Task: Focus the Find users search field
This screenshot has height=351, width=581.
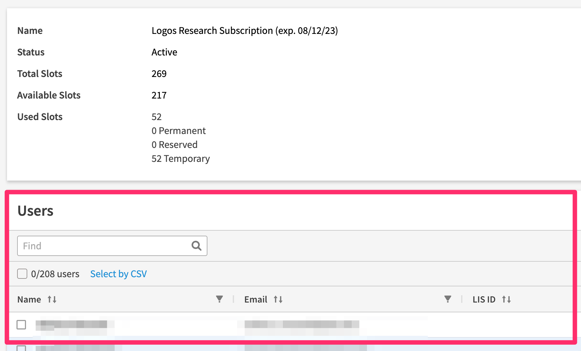Action: [112, 246]
